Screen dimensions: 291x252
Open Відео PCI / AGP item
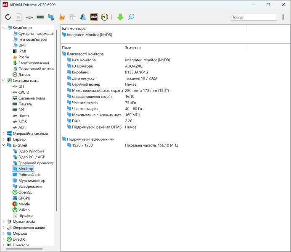click(29, 157)
